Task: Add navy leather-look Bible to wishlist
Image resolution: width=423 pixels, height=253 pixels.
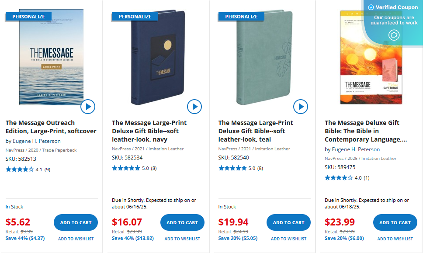Action: 182,239
